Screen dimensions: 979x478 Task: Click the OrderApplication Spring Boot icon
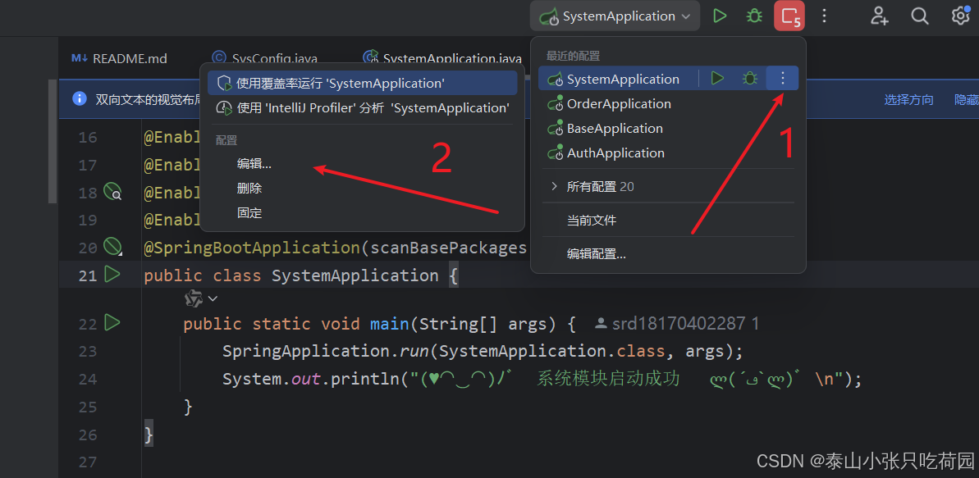point(555,103)
